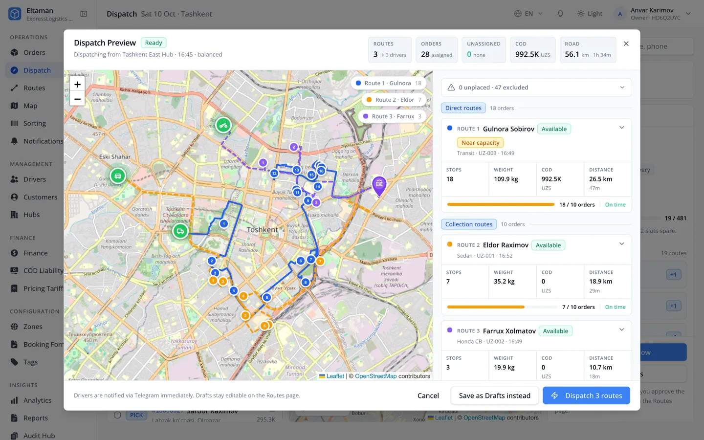Click the Finance dollar icon
Image resolution: width=704 pixels, height=440 pixels.
coord(14,253)
